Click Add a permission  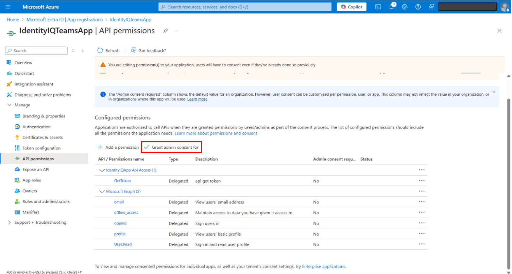pyautogui.click(x=118, y=147)
